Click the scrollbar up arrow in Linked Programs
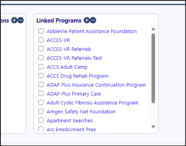 [x=153, y=29]
